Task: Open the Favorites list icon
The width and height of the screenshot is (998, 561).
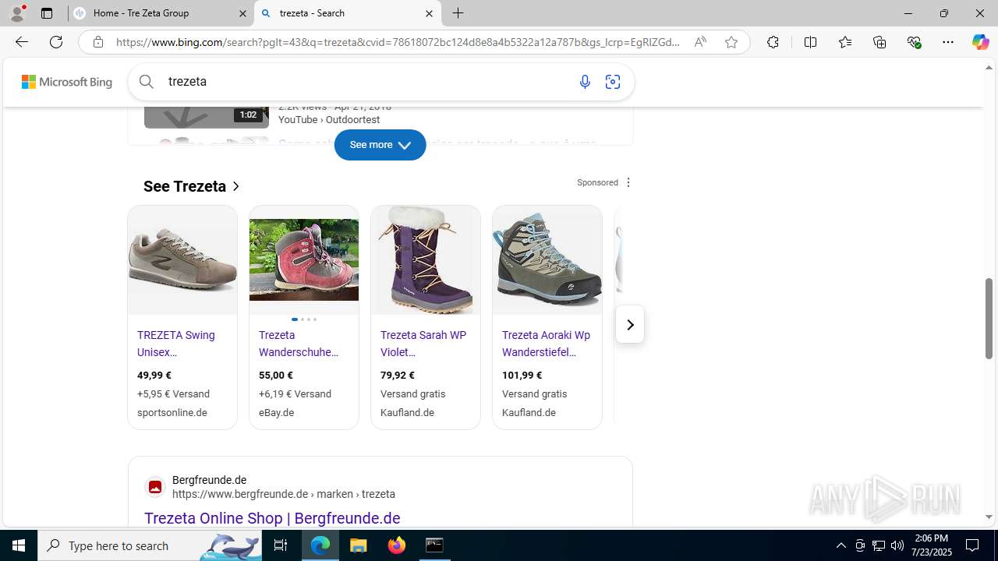Action: coord(845,42)
